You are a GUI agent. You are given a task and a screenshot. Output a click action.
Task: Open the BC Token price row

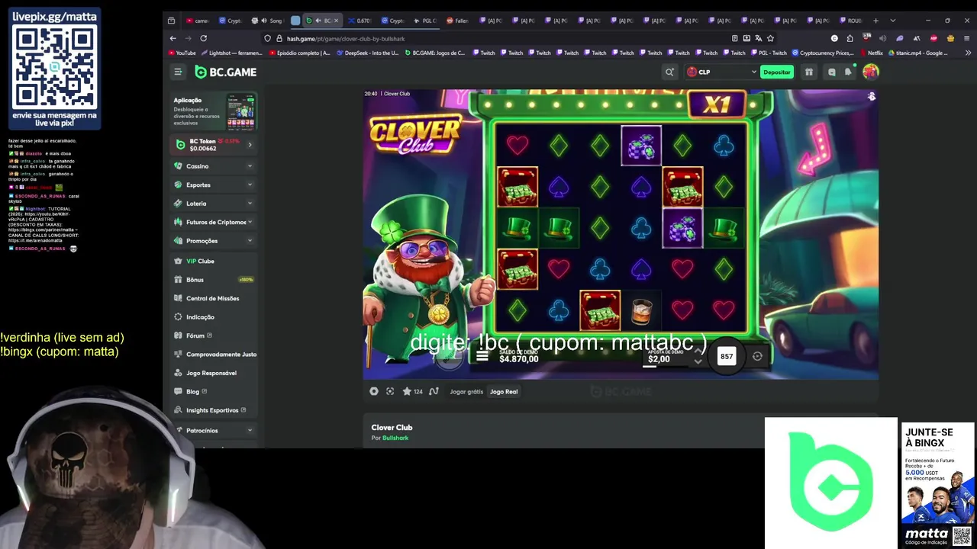(x=214, y=145)
